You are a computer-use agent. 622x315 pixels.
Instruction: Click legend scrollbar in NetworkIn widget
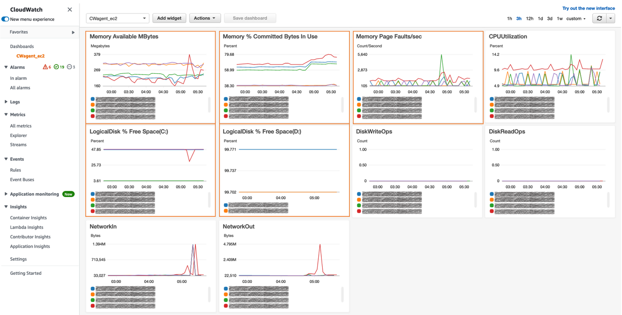(x=209, y=294)
